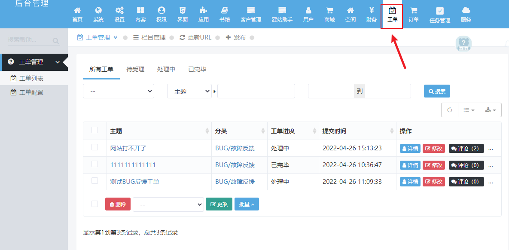509x250 pixels.
Task: Open the export download dropdown
Action: (491, 110)
